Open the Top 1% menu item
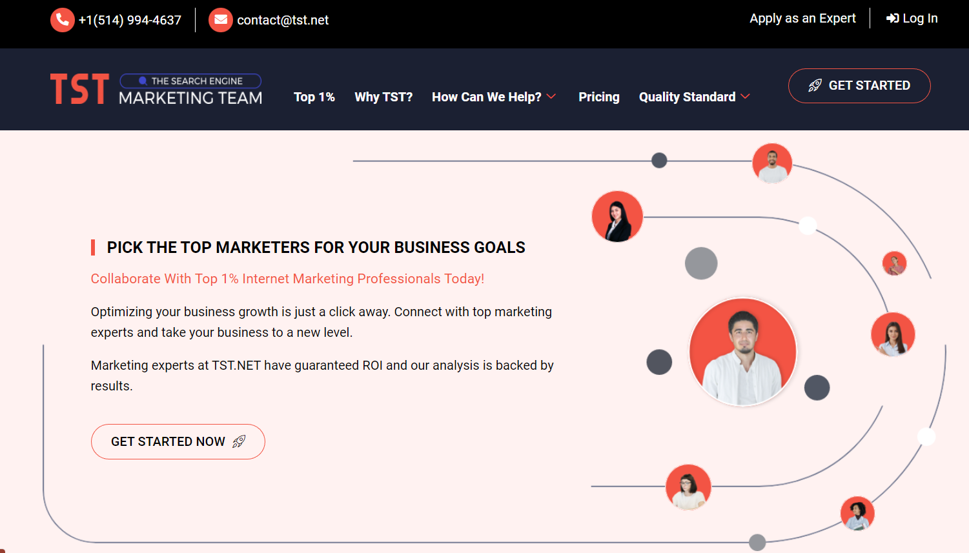This screenshot has width=969, height=553. pos(314,97)
